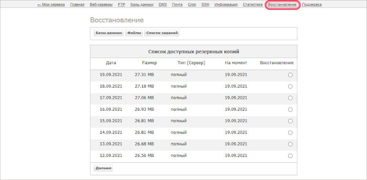Screen dimensions: 367x180
Task: Click the 26.68 MB size cell
Action: [144, 144]
